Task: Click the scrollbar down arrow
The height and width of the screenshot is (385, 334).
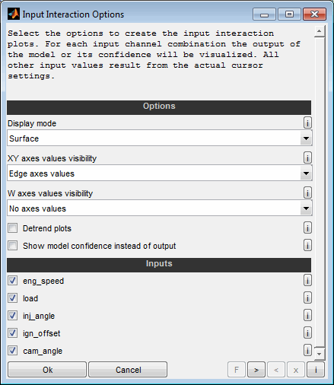Action: pos(320,354)
